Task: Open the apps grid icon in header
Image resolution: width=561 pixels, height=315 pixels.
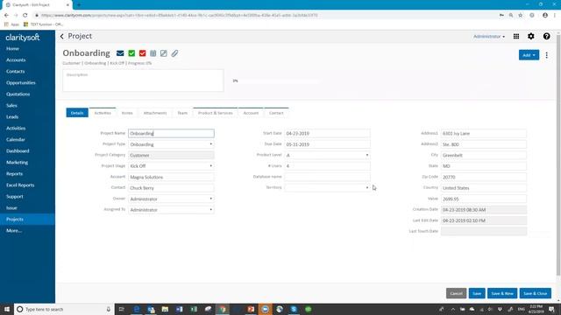Action: click(x=516, y=36)
